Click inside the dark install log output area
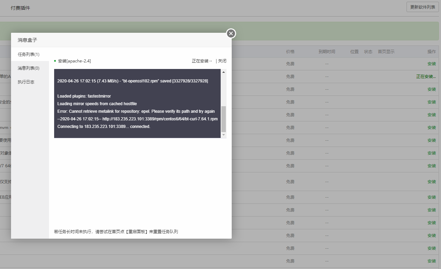The width and height of the screenshot is (441, 269). [137, 103]
